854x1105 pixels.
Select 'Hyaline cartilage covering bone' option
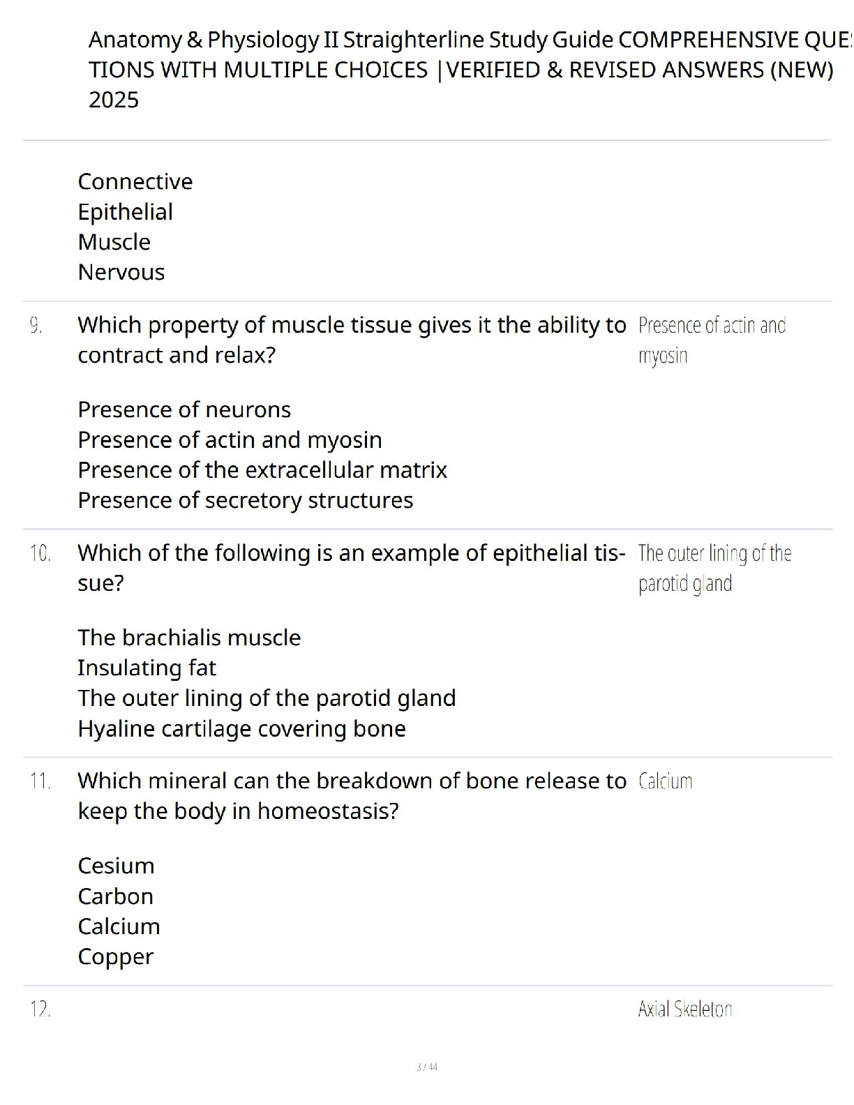[242, 728]
